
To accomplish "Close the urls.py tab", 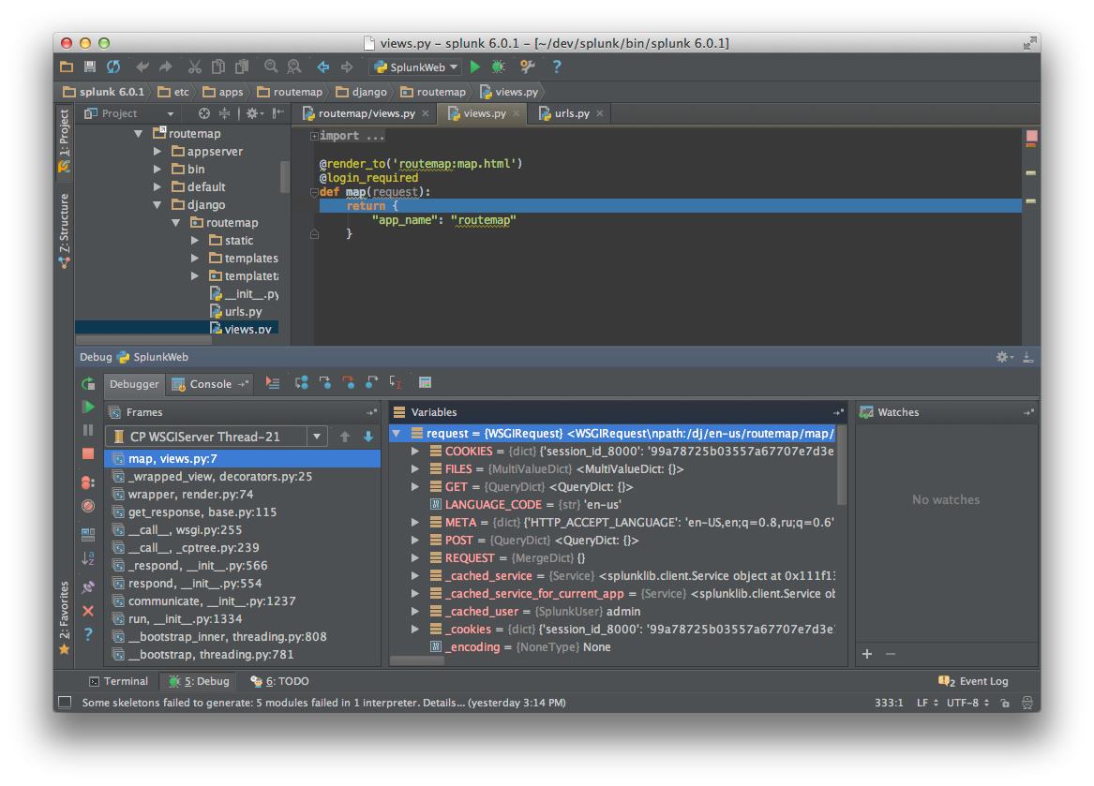I will click(x=599, y=113).
